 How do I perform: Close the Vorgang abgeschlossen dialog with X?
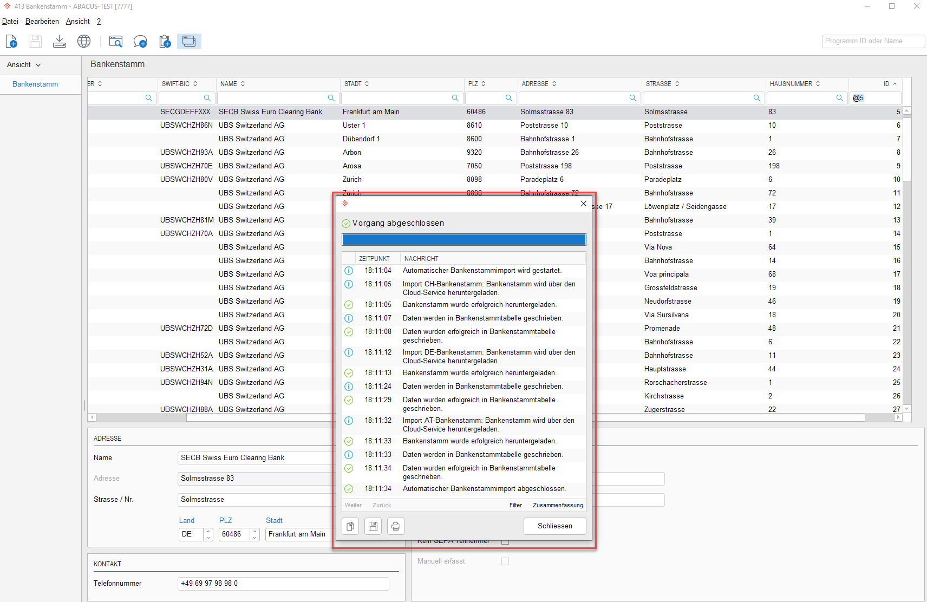pos(583,204)
